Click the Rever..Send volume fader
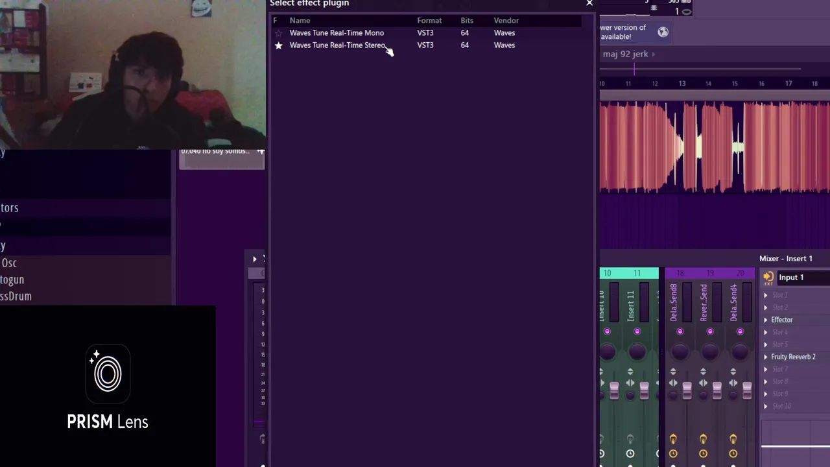Screen dimensions: 830x467 tap(717, 390)
